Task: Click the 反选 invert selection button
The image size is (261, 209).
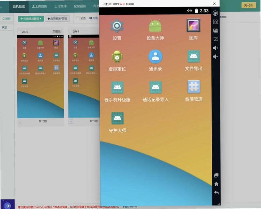Action: click(x=93, y=18)
